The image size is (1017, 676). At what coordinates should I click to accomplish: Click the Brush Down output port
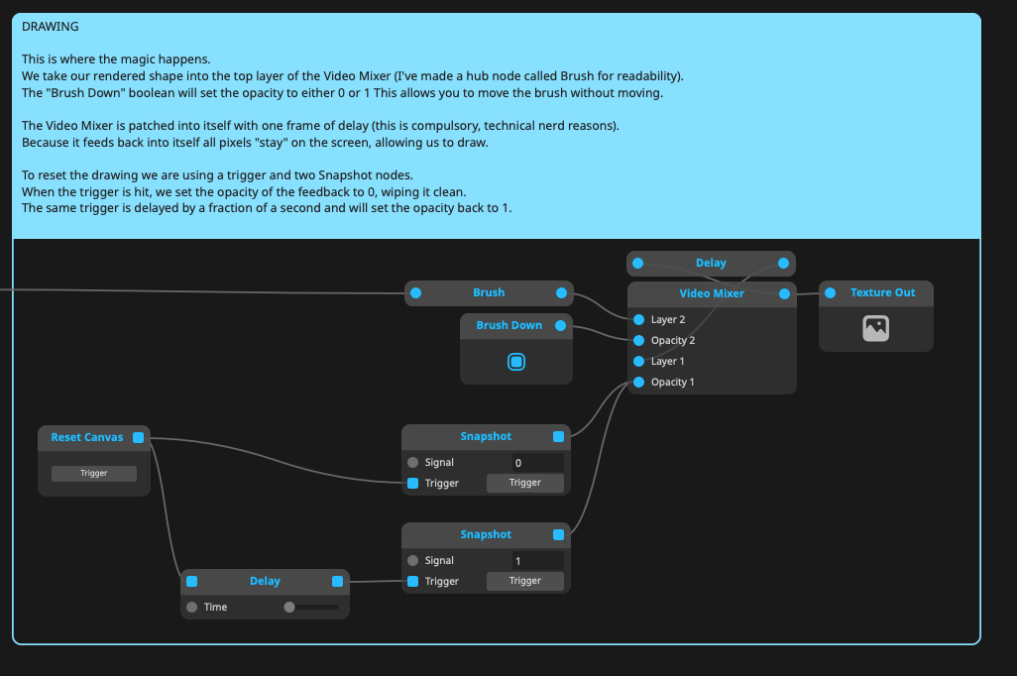(561, 325)
